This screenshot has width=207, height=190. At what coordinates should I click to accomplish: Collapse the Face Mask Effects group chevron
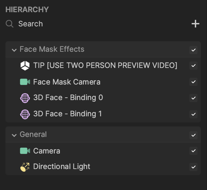click(14, 50)
